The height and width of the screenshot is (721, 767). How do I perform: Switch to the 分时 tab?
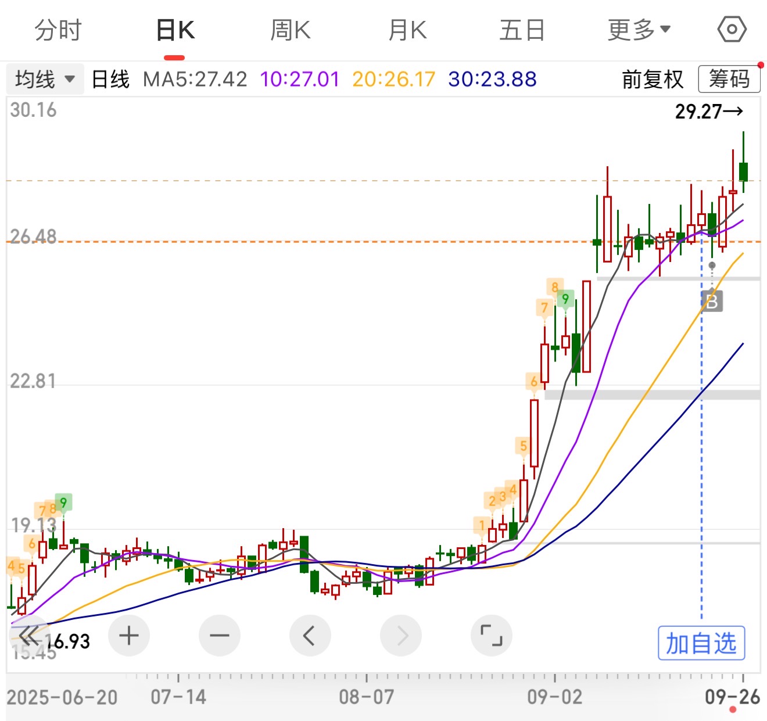[58, 30]
